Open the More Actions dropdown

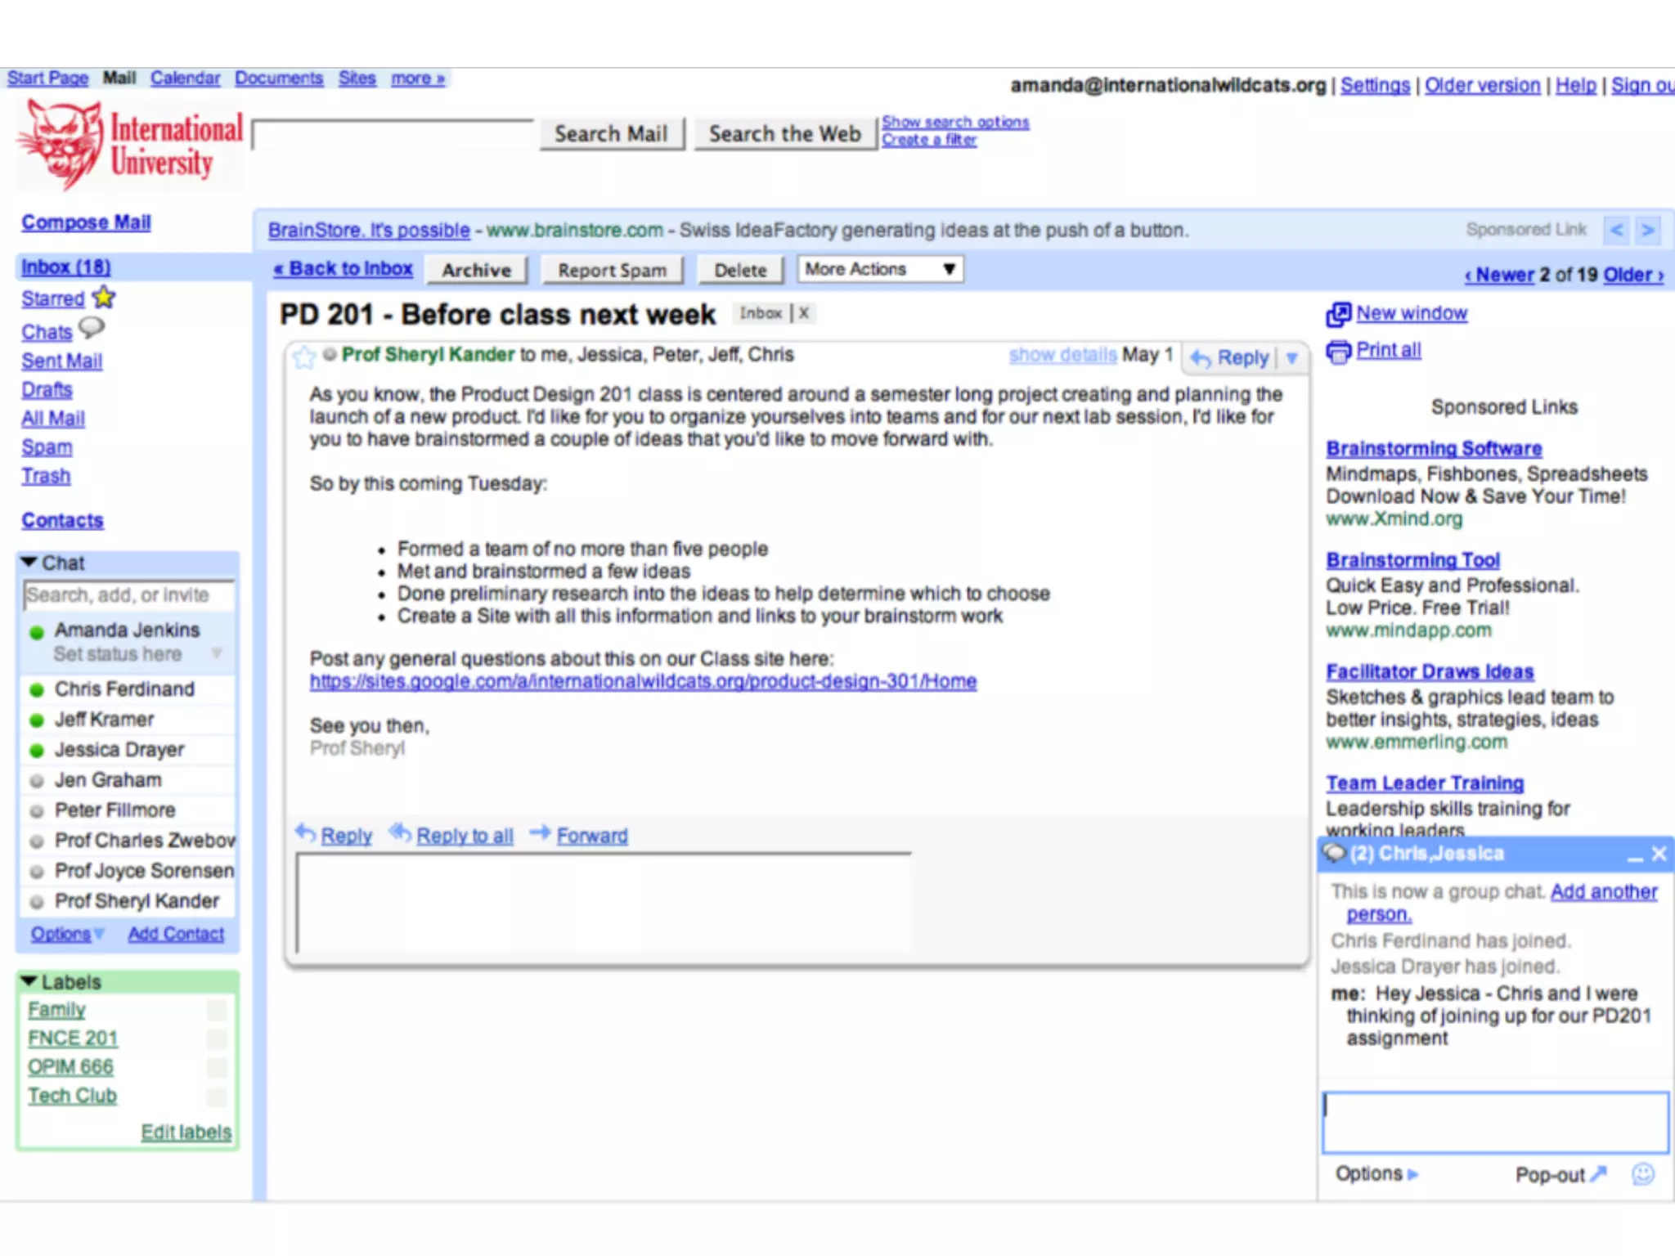(880, 269)
